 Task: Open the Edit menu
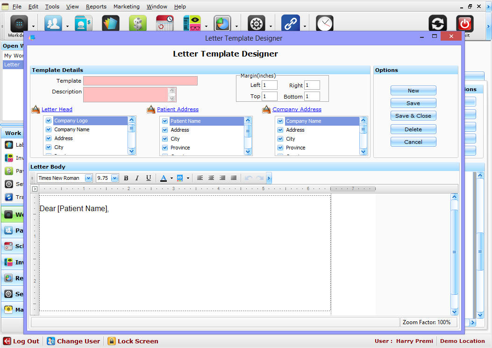click(x=33, y=6)
